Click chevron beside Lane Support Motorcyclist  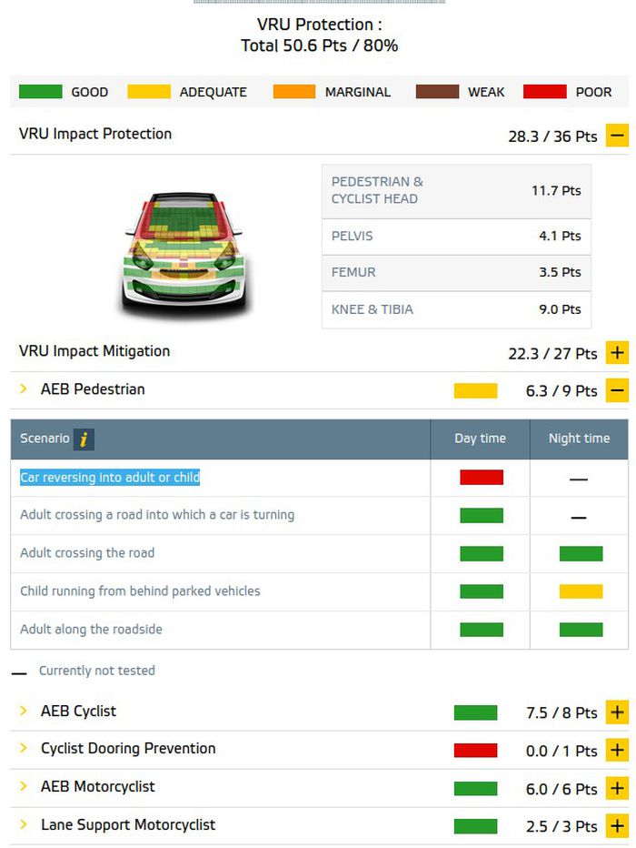pos(24,825)
